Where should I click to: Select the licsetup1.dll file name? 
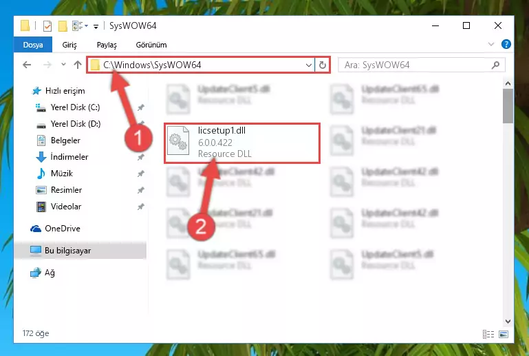click(222, 131)
